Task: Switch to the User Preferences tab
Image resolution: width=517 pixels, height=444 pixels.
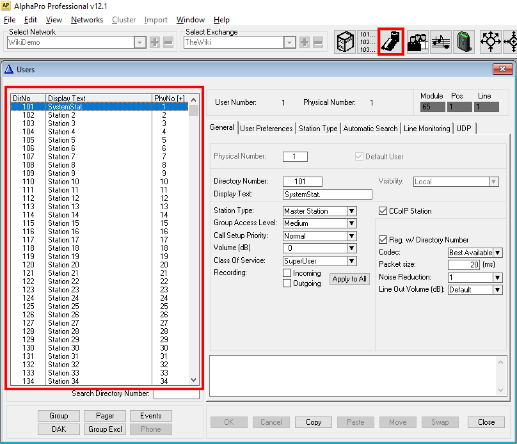Action: 266,129
